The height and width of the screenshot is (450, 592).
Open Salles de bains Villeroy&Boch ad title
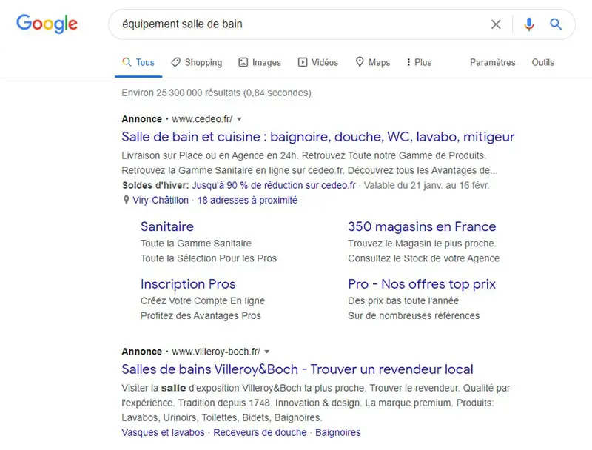[297, 369]
